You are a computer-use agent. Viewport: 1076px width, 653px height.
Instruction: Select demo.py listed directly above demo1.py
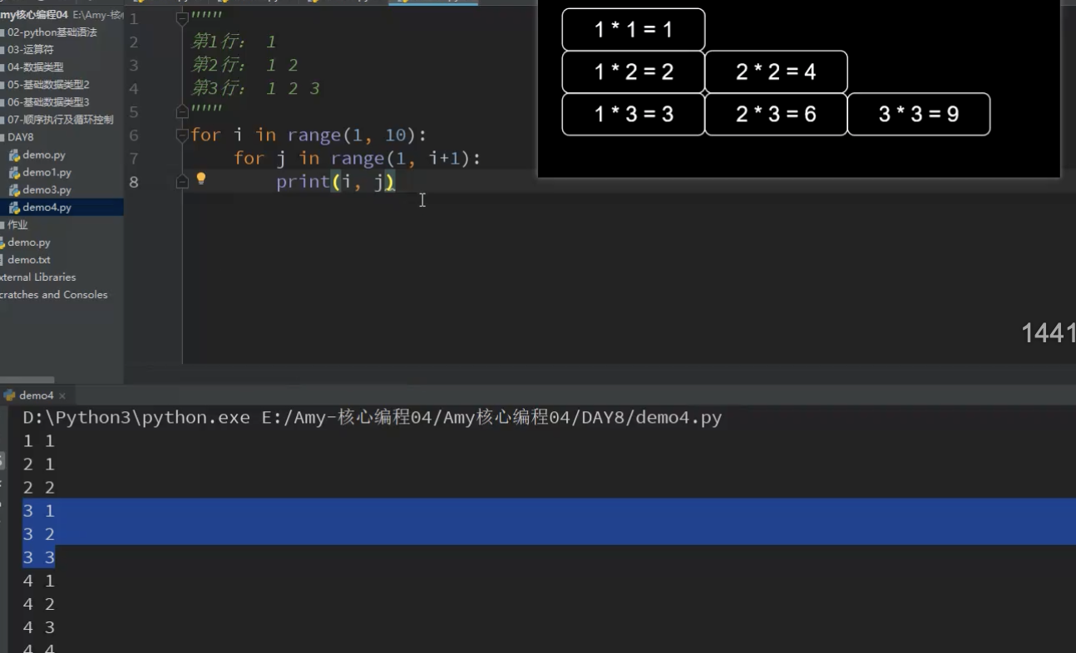44,155
